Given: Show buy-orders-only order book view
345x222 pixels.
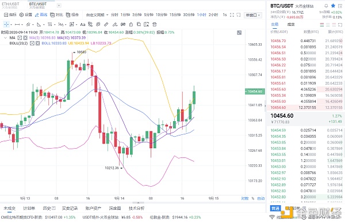Looking at the screenshot, I should click(x=328, y=25).
